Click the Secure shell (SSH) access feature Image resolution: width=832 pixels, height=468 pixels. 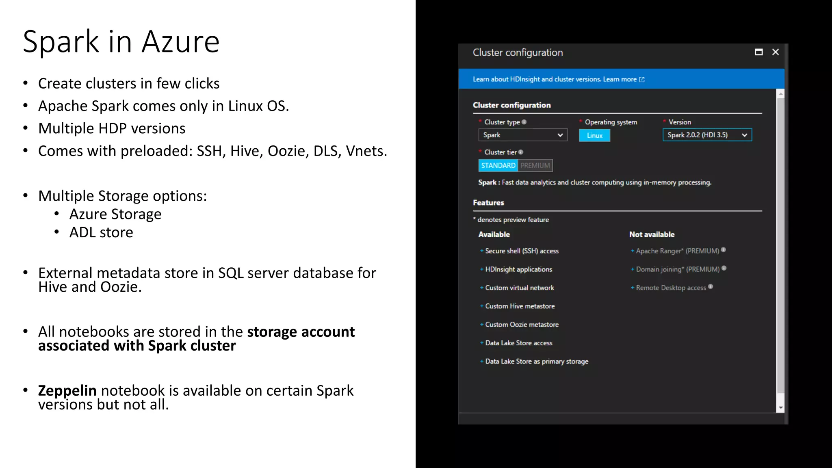tap(522, 251)
